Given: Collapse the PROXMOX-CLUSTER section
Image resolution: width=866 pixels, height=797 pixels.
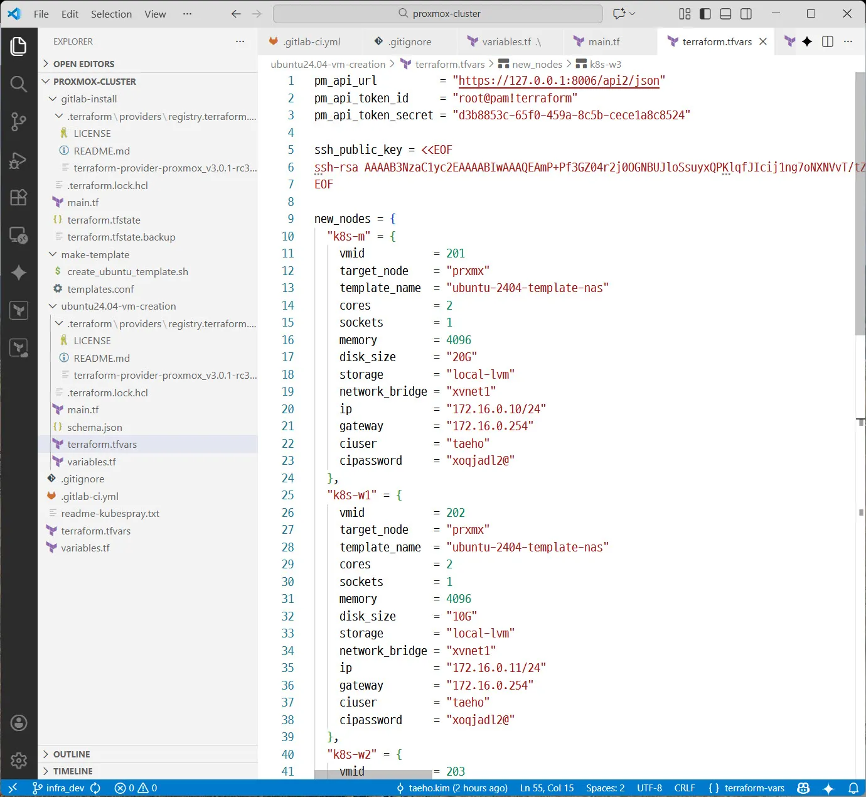Looking at the screenshot, I should [x=148, y=82].
